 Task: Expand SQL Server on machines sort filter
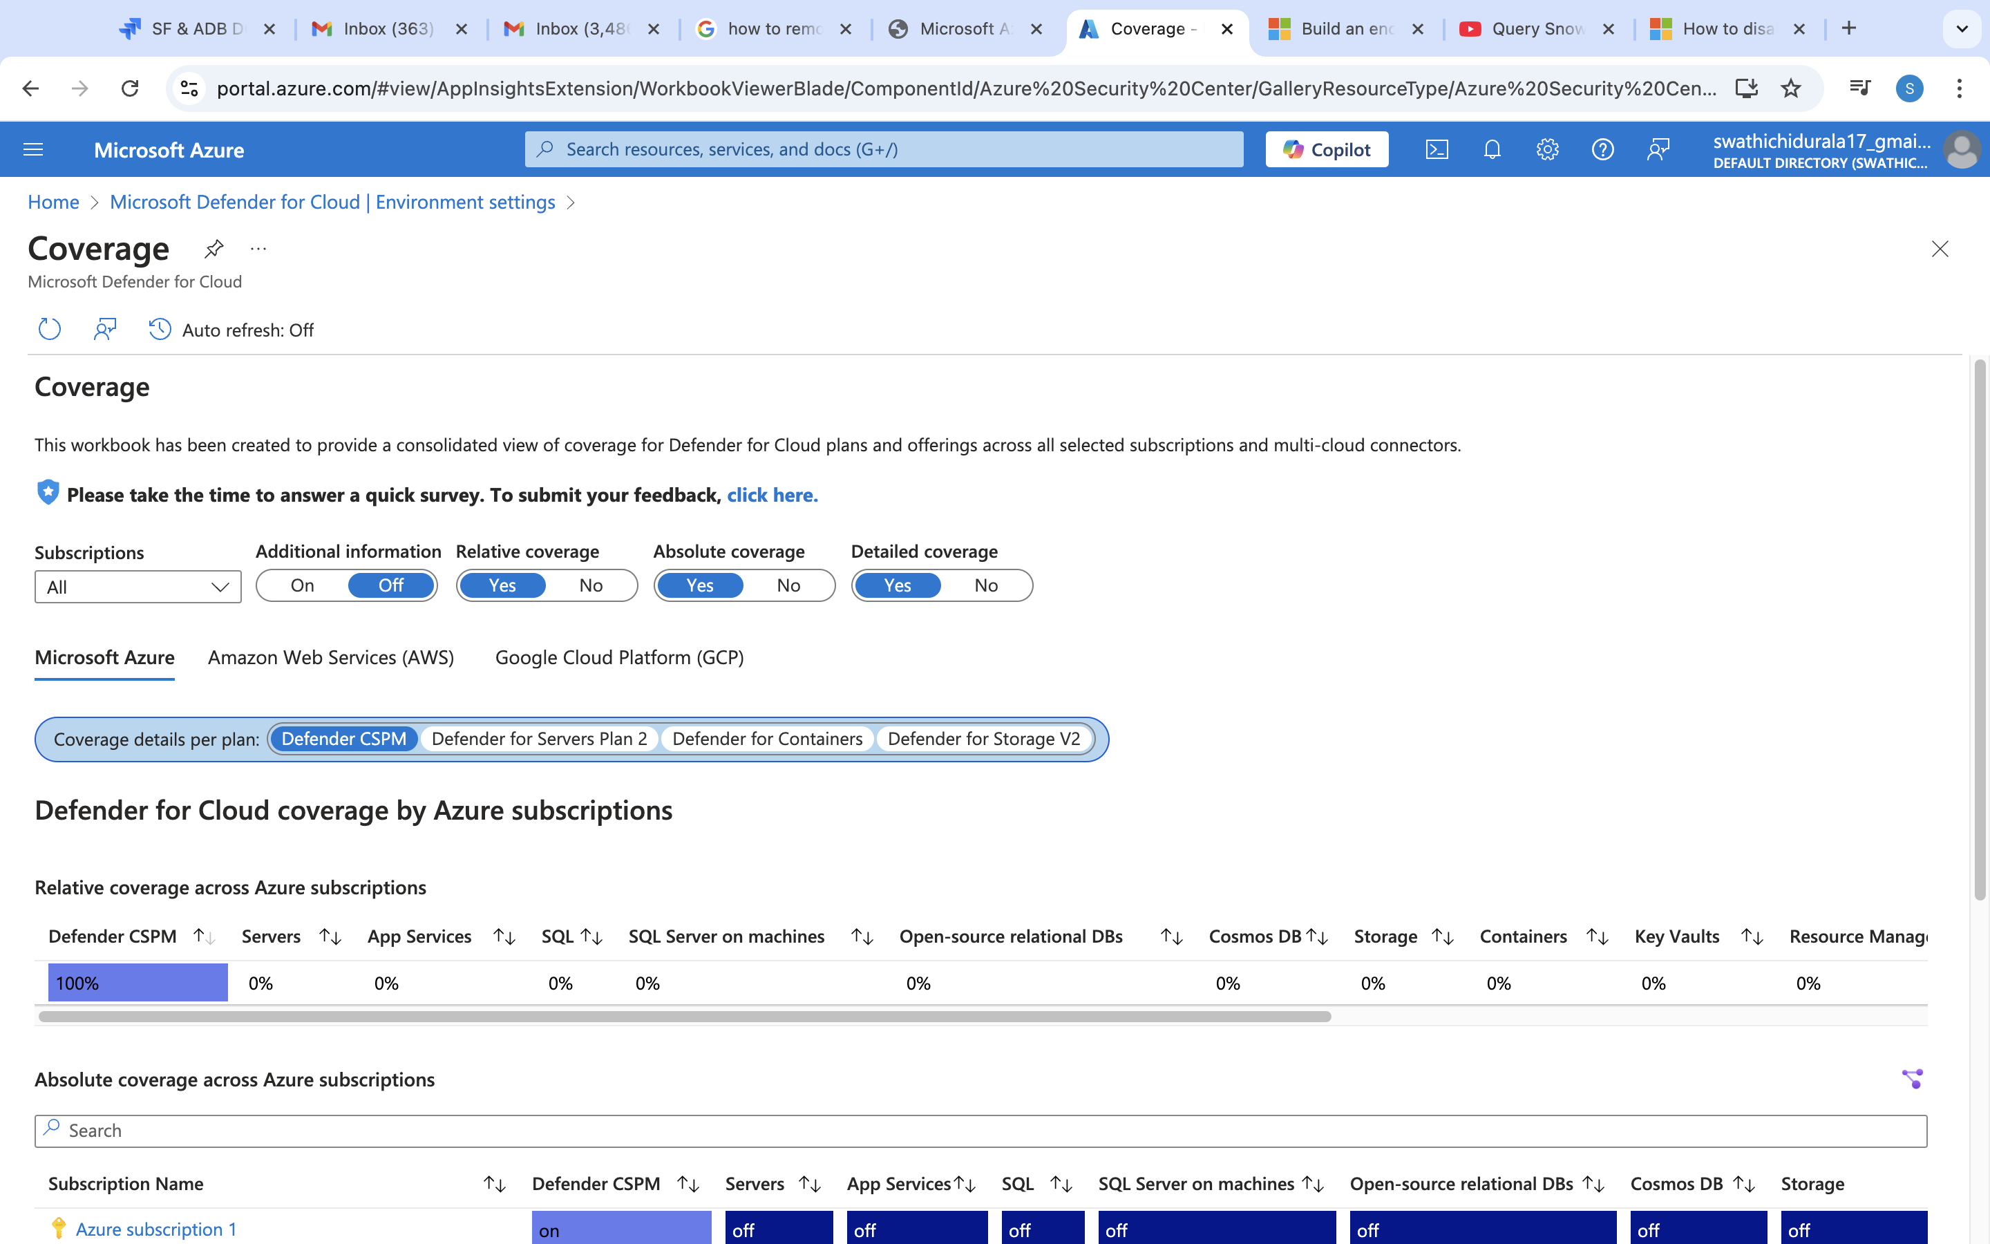click(860, 936)
